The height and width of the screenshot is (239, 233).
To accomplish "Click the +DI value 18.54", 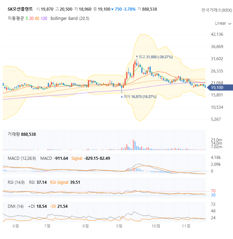I will pyautogui.click(x=41, y=206).
